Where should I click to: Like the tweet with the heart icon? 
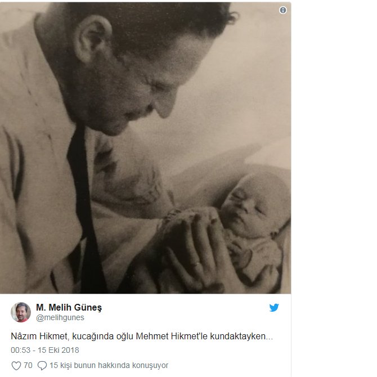point(16,365)
